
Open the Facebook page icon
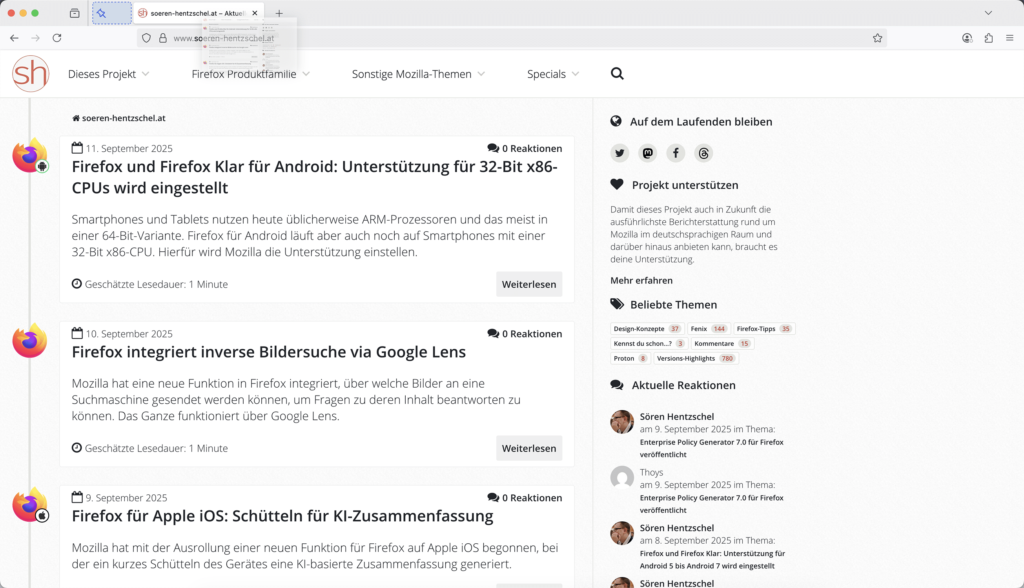click(676, 153)
